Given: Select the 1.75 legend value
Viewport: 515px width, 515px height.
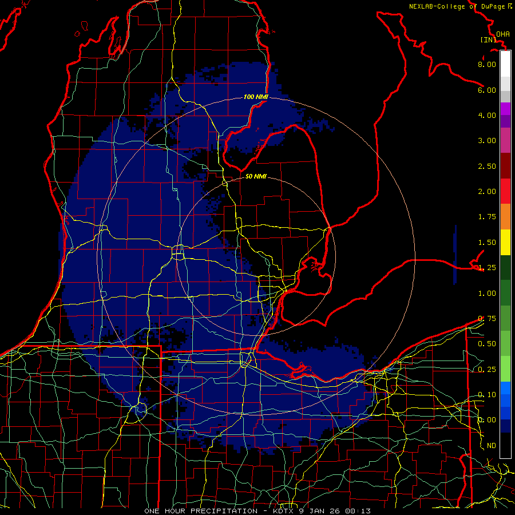Looking at the screenshot, I should [x=487, y=217].
